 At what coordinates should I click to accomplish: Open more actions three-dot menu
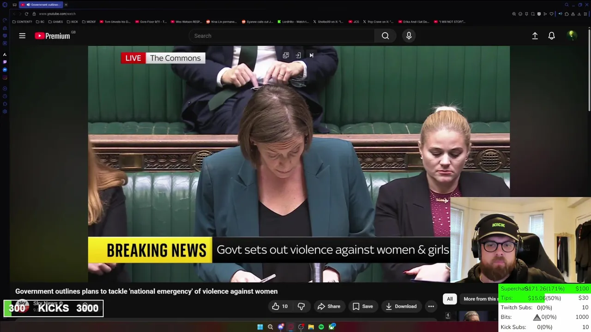431,306
